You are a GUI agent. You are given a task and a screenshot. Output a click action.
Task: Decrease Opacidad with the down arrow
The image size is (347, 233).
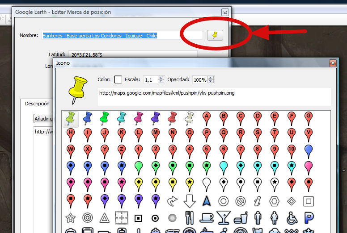coord(211,81)
